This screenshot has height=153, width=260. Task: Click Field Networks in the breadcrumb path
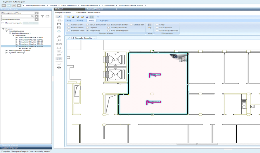tap(69, 5)
